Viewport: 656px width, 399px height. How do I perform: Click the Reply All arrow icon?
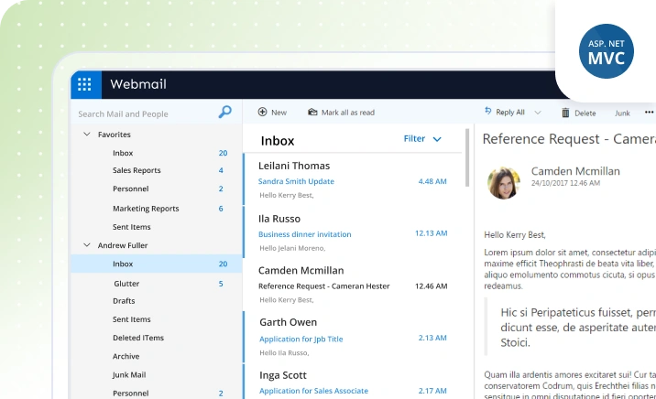pos(487,111)
